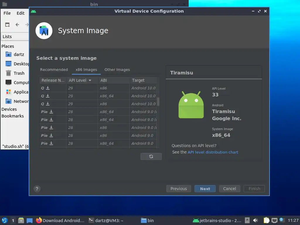
Task: Select Network in Places sidebar
Action: click(17, 101)
